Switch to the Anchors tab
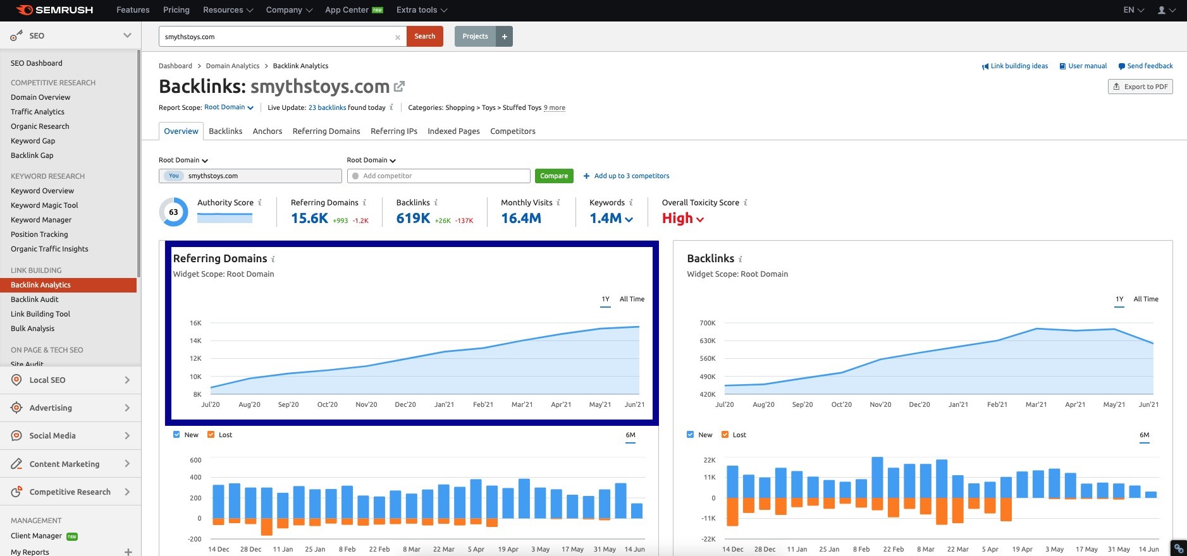1187x556 pixels. click(x=268, y=131)
